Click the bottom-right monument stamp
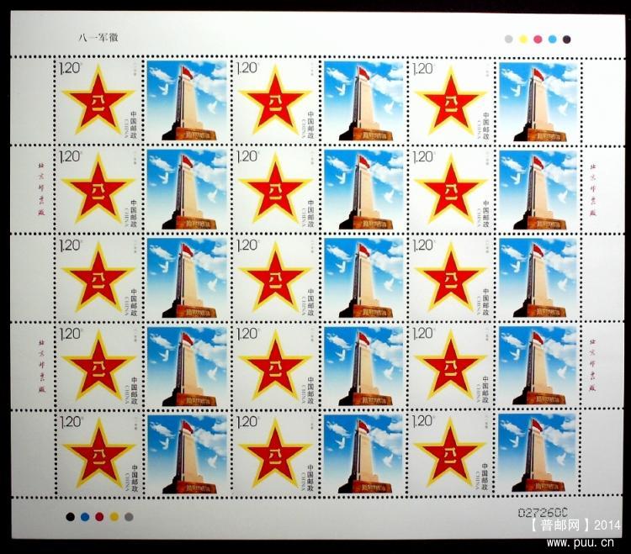This screenshot has height=554, width=631. click(x=538, y=454)
